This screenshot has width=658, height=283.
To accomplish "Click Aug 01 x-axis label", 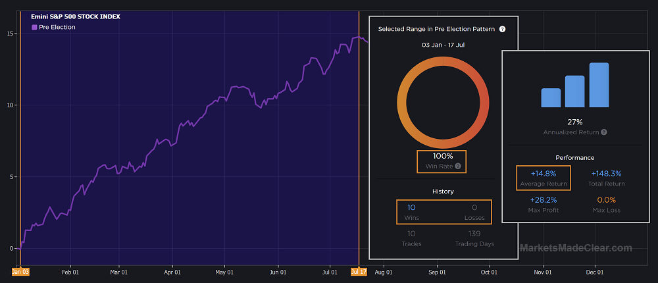I will 384,272.
